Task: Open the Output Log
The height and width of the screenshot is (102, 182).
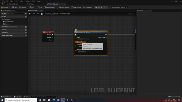Action: coord(18,97)
